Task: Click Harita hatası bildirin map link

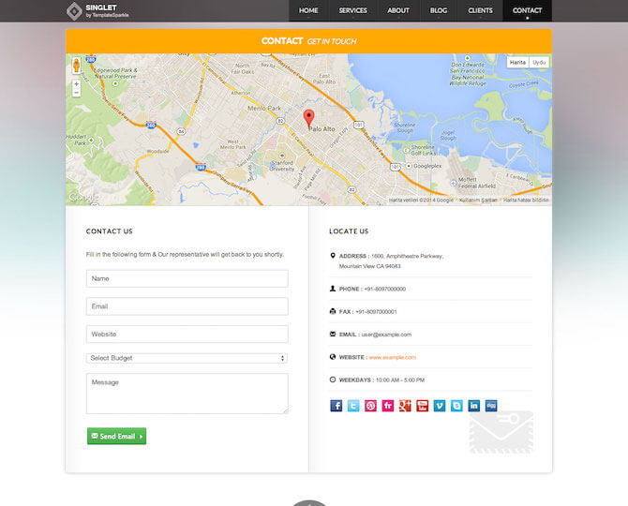Action: point(526,200)
